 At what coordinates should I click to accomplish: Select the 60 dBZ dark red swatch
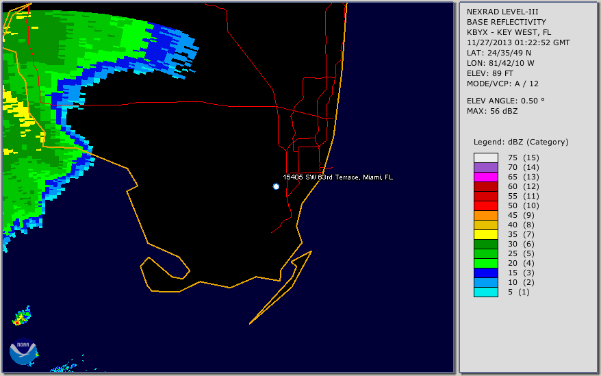(x=486, y=186)
